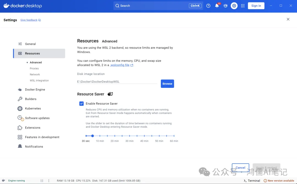Viewport: 297px width, 184px height.
Task: Click the RAM 13.18 GB status entry
Action: [65, 181]
